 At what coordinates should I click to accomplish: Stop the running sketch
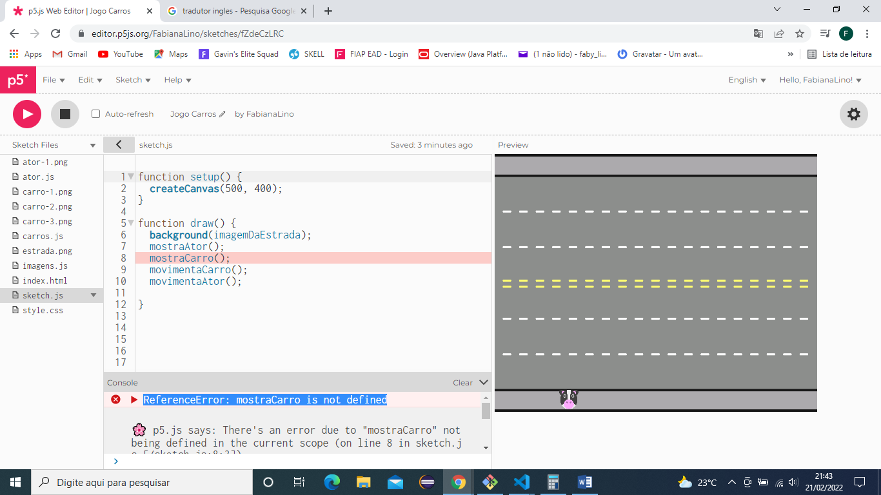[65, 114]
